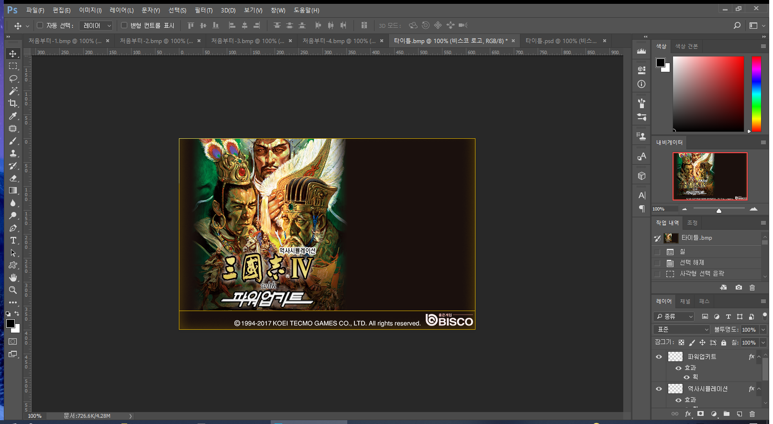The width and height of the screenshot is (773, 424).
Task: Select the Blur tool
Action: [13, 203]
